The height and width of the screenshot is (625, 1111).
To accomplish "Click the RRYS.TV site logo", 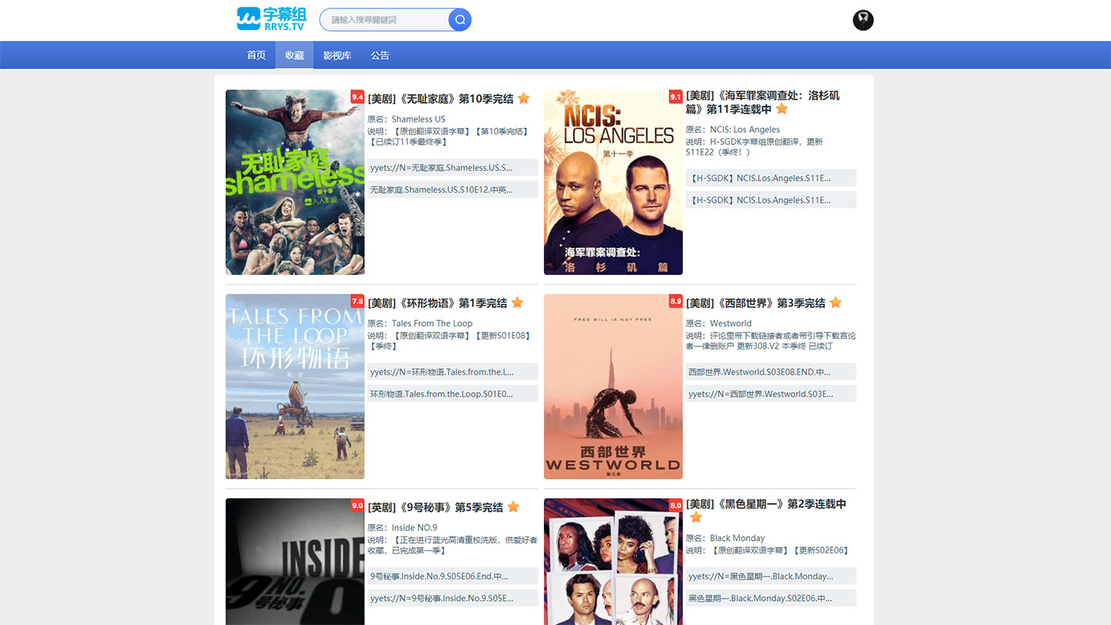I will (x=271, y=19).
